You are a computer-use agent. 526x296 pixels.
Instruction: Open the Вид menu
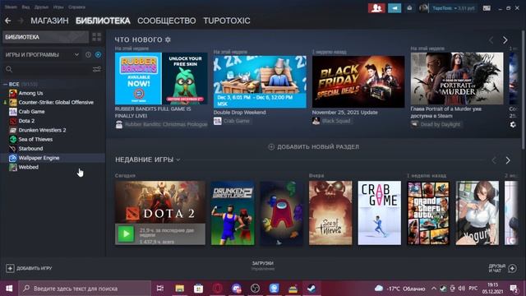[x=25, y=7]
